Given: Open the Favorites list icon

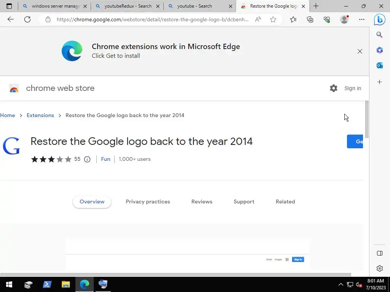Looking at the screenshot, I should point(293,19).
